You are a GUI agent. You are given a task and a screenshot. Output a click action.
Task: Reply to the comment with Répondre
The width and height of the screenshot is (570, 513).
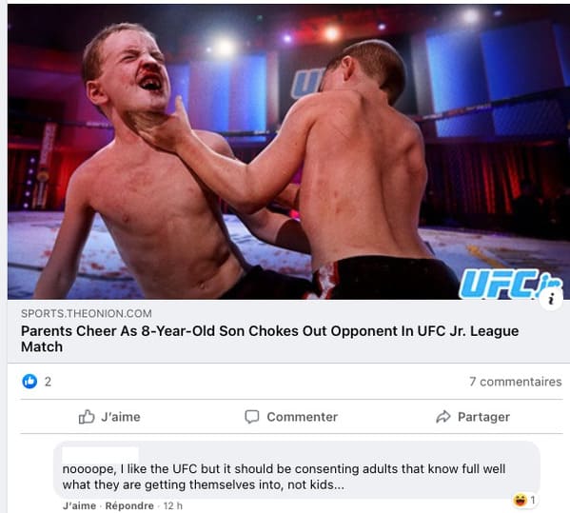coord(129,505)
